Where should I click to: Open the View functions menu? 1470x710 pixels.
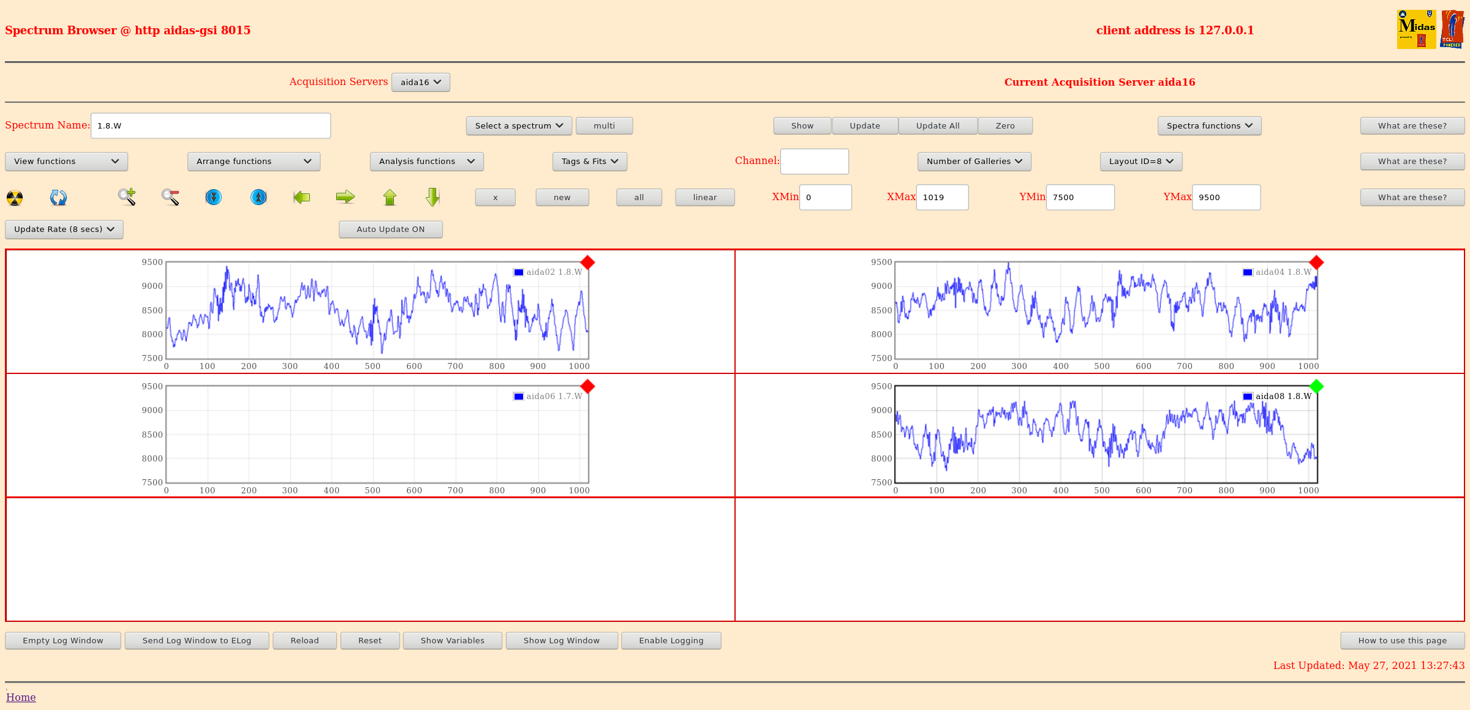pyautogui.click(x=66, y=162)
